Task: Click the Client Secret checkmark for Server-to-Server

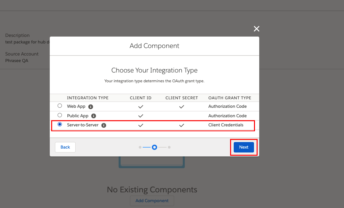Action: (x=182, y=125)
